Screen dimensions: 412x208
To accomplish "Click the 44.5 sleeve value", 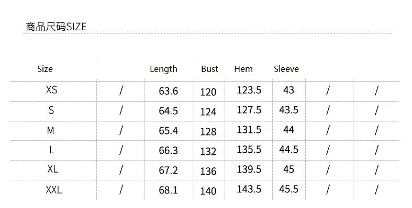I will 288,150.
